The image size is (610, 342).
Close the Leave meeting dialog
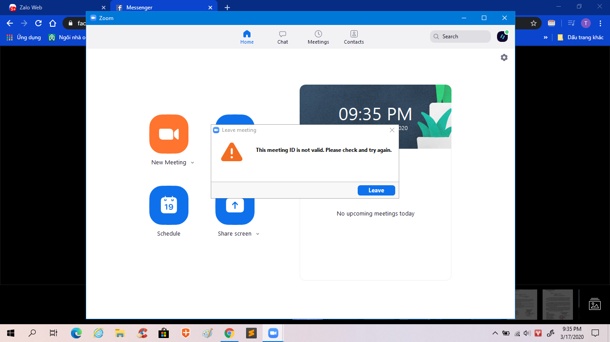pos(392,130)
